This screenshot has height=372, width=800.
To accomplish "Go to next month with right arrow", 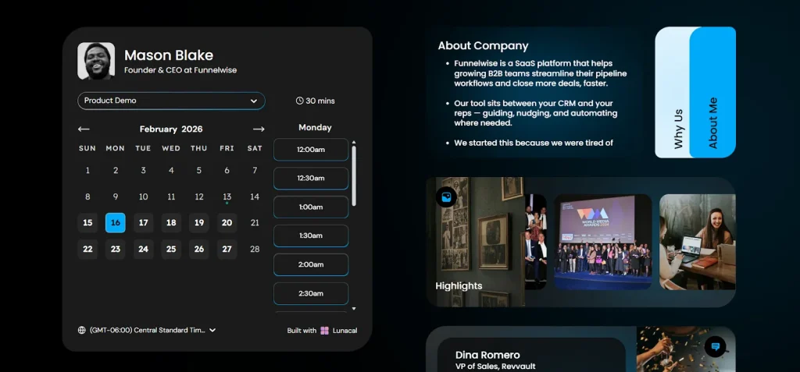I will pos(259,129).
